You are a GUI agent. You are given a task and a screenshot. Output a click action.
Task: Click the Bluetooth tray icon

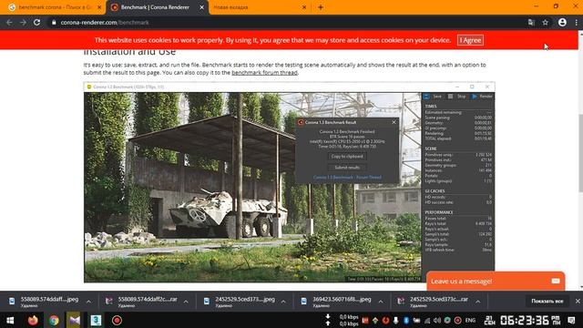pos(406,320)
